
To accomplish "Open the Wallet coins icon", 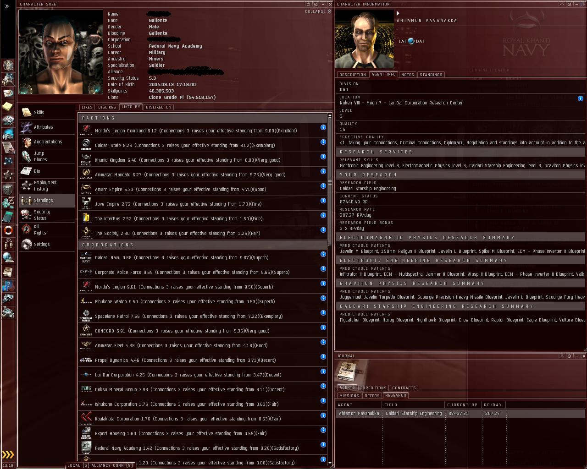I will [8, 202].
